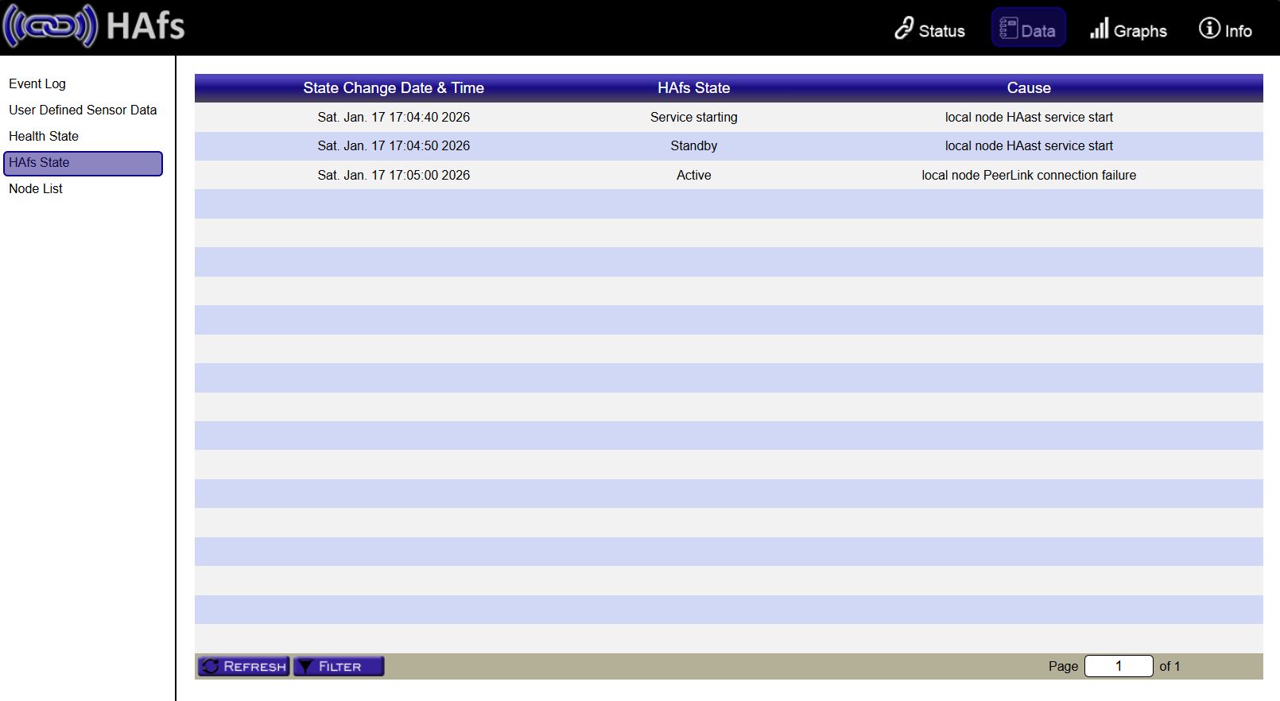Select the Standby state row
Screen dimensions: 1280x701
pos(693,146)
